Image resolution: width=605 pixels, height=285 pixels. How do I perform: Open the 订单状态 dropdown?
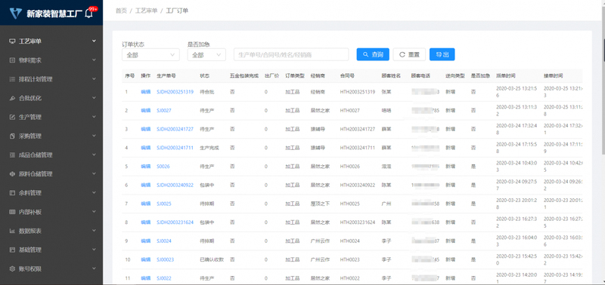[x=150, y=54]
